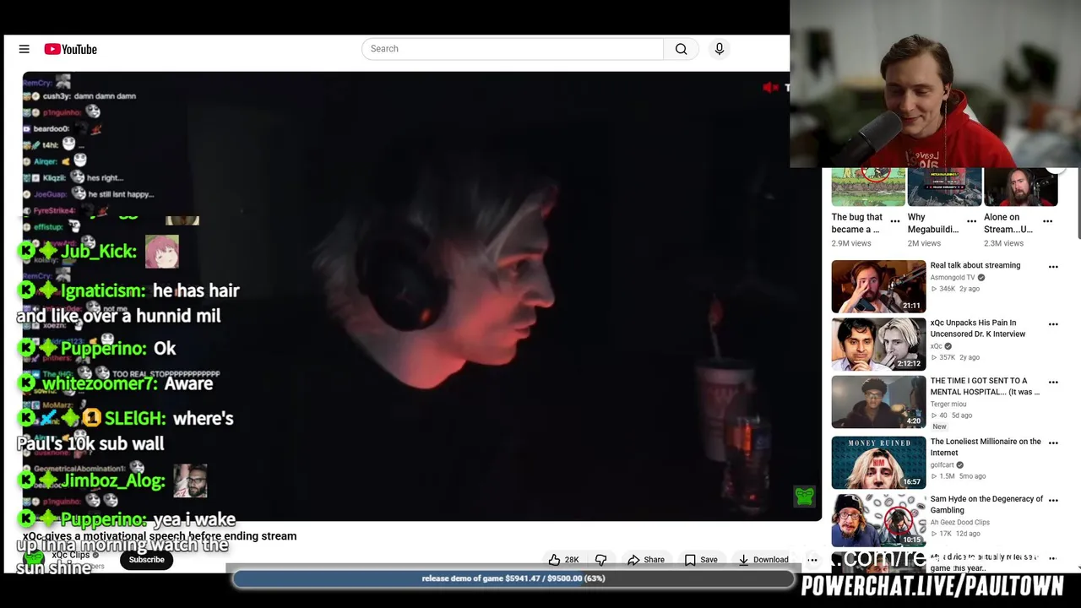The width and height of the screenshot is (1081, 608).
Task: Share the xQc video
Action: [x=645, y=560]
